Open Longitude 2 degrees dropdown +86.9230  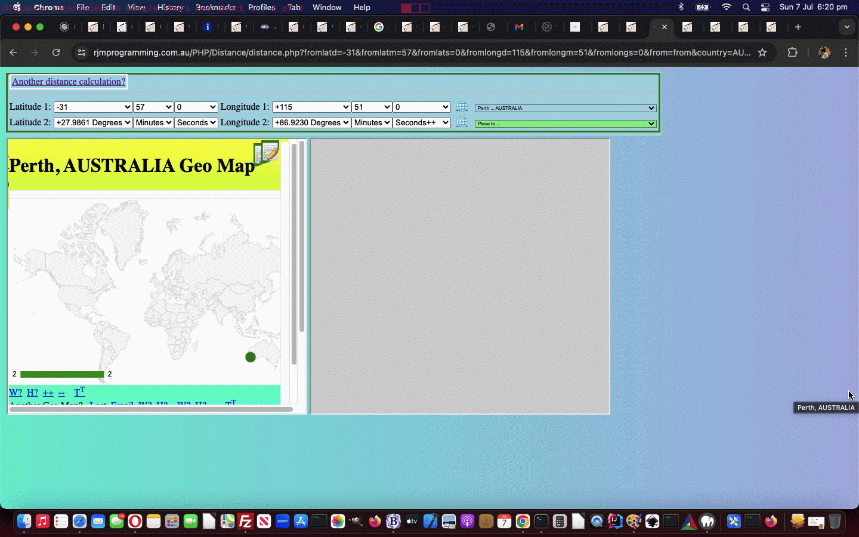click(311, 122)
